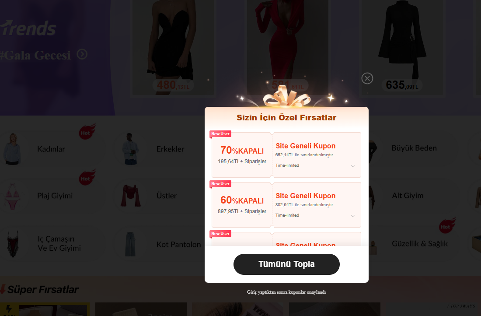
Task: Open the Büyük Beden category
Action: 414,148
